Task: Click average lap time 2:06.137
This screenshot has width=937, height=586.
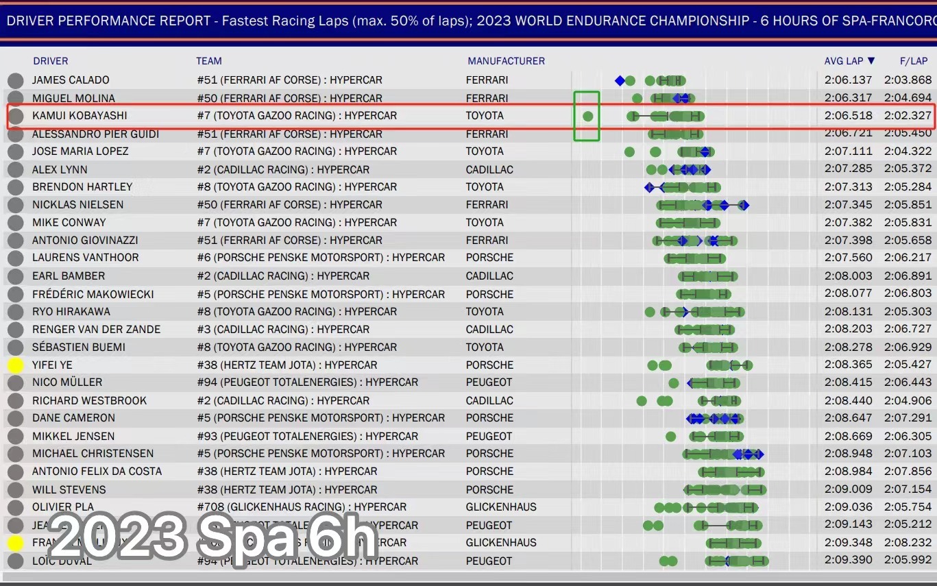Action: coord(849,80)
